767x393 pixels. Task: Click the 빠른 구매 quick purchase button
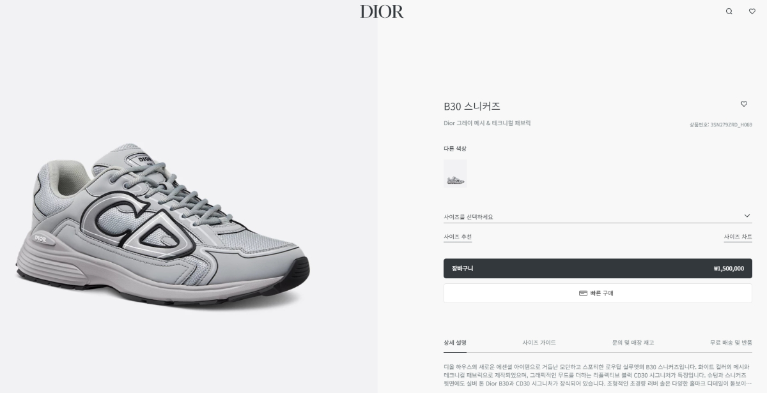click(598, 293)
